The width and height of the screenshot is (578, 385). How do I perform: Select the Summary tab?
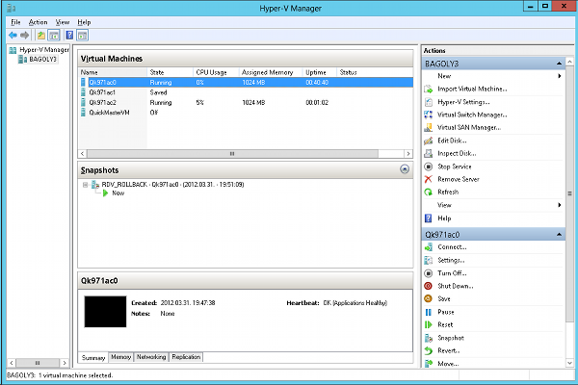click(x=93, y=357)
